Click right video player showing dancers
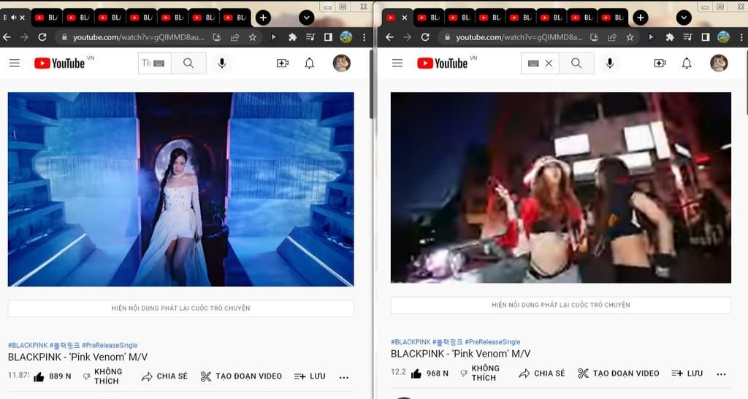748x399 pixels. (x=560, y=187)
